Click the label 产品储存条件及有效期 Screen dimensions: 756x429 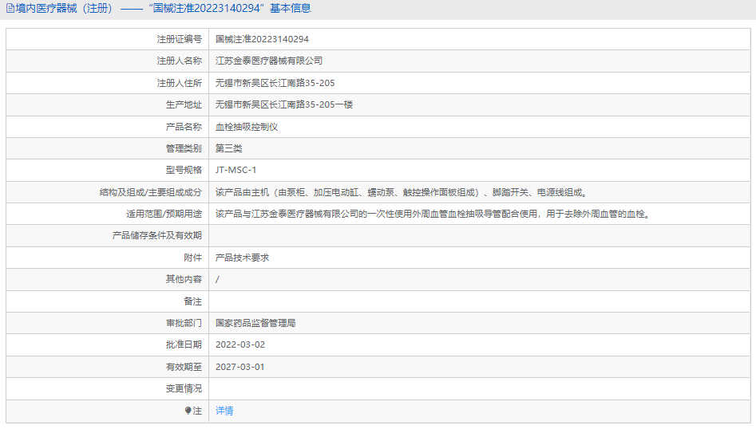point(157,235)
